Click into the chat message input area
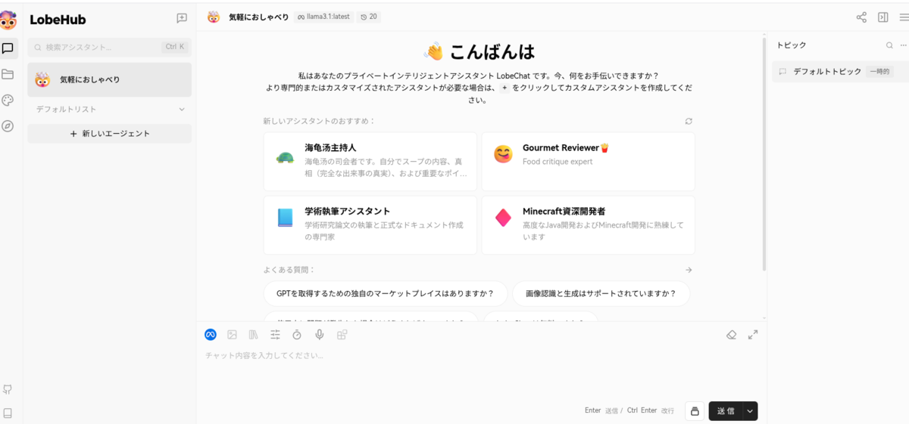909x424 pixels. tap(482, 373)
